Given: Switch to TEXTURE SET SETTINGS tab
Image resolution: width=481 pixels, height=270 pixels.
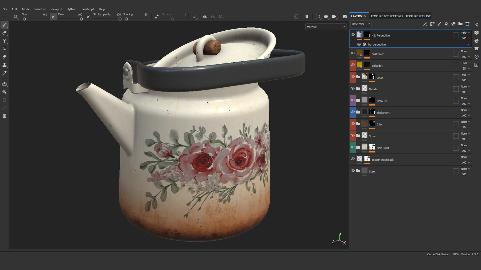Looking at the screenshot, I should pos(387,16).
